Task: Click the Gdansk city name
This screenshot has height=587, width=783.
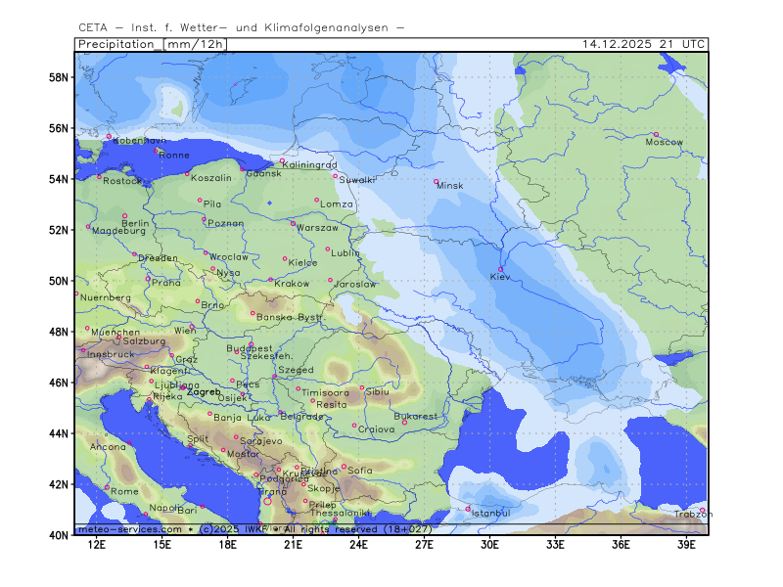Action: click(263, 173)
